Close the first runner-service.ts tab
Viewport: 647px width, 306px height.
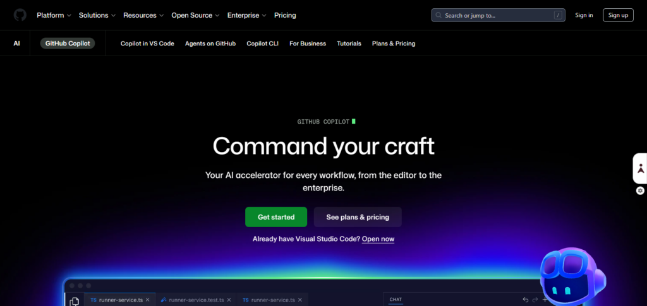click(x=147, y=300)
